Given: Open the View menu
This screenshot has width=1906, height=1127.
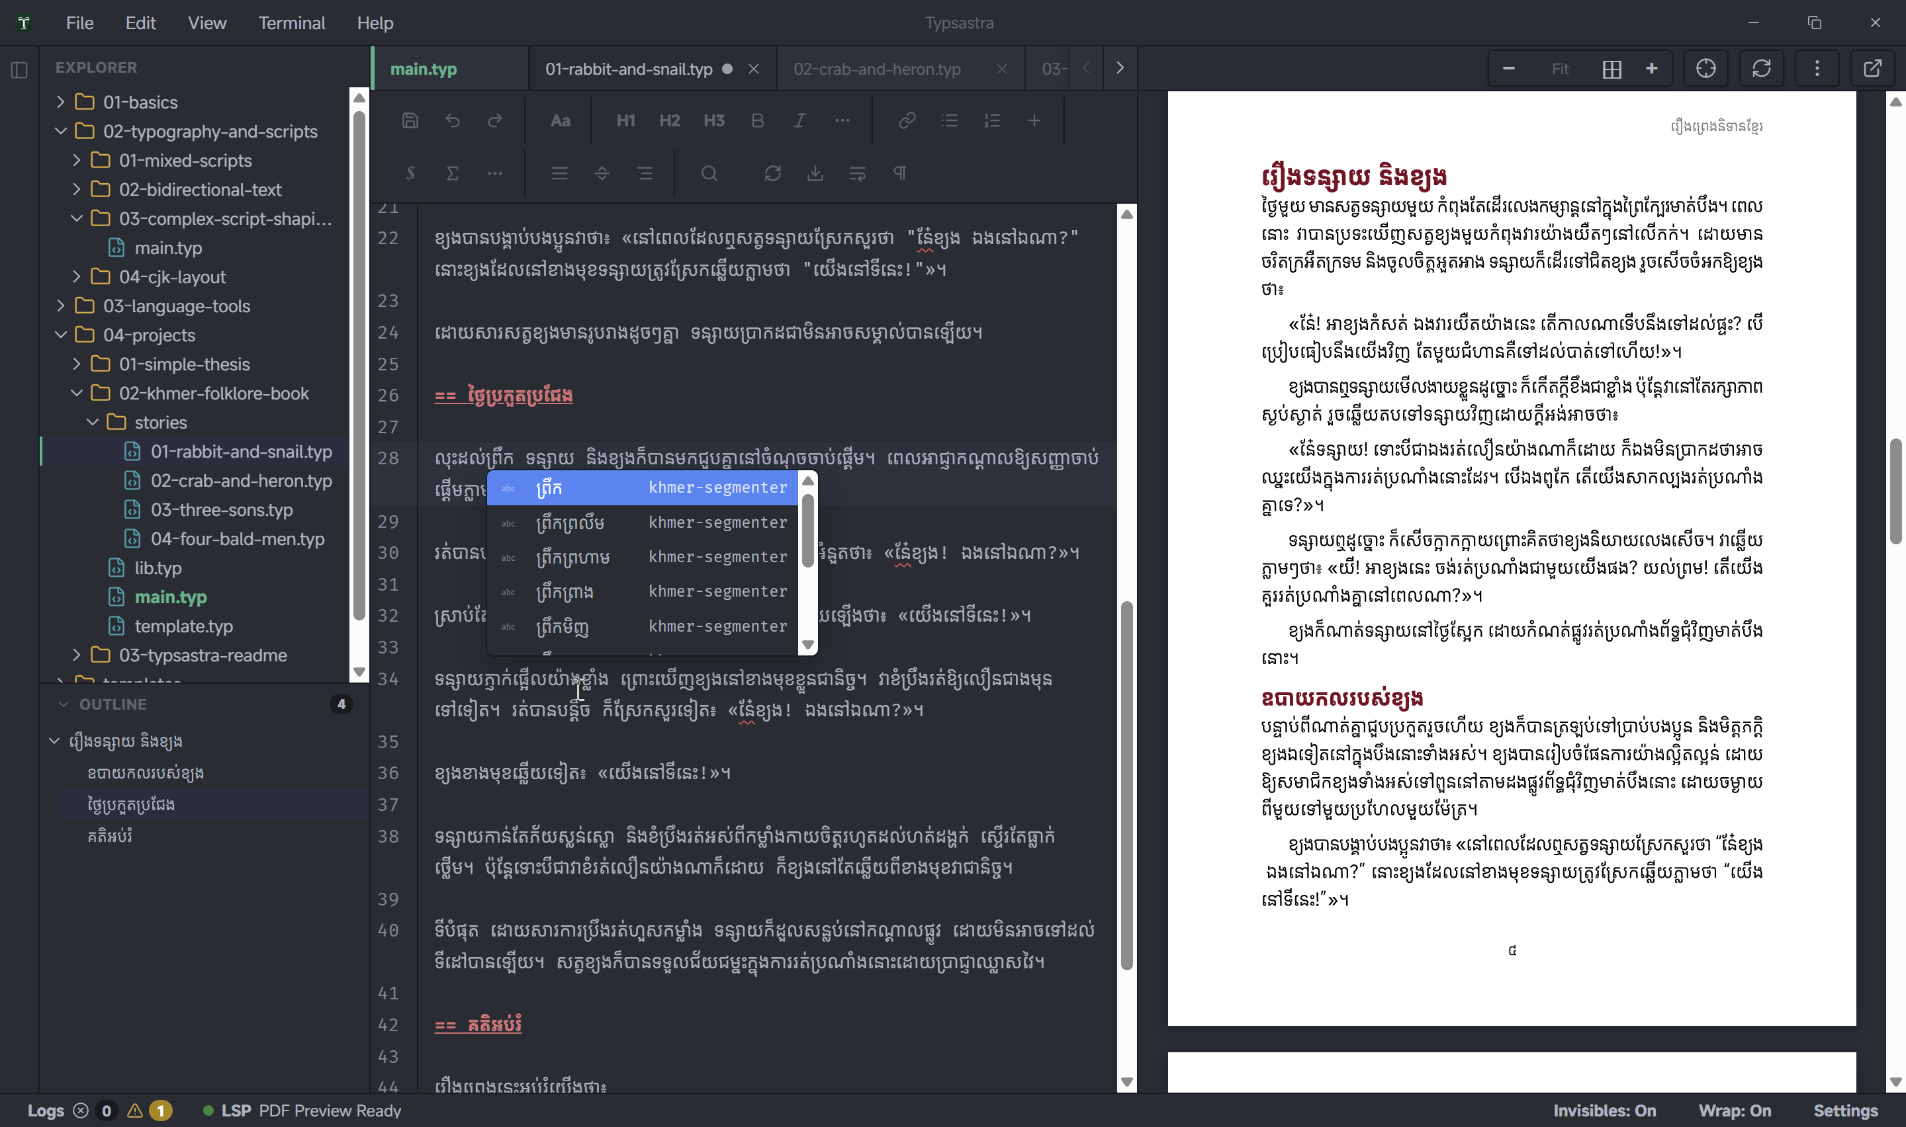Looking at the screenshot, I should [x=207, y=22].
